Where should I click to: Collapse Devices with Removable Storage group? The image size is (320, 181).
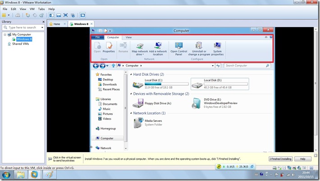pos(131,94)
